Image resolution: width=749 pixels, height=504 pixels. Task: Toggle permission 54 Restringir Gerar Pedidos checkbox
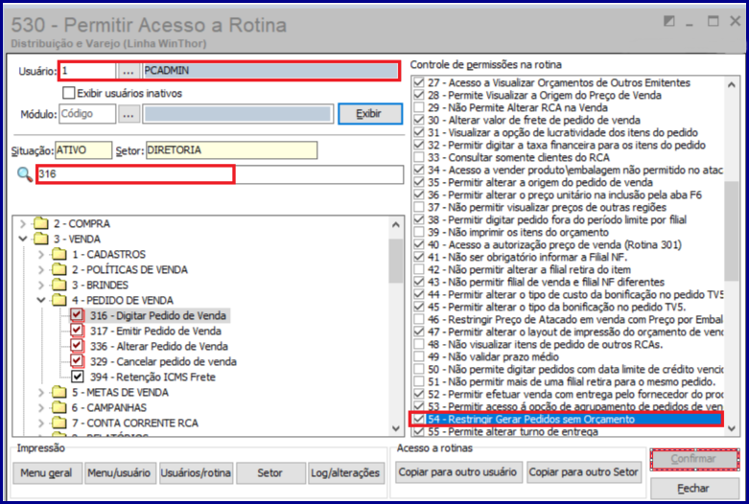pos(419,419)
